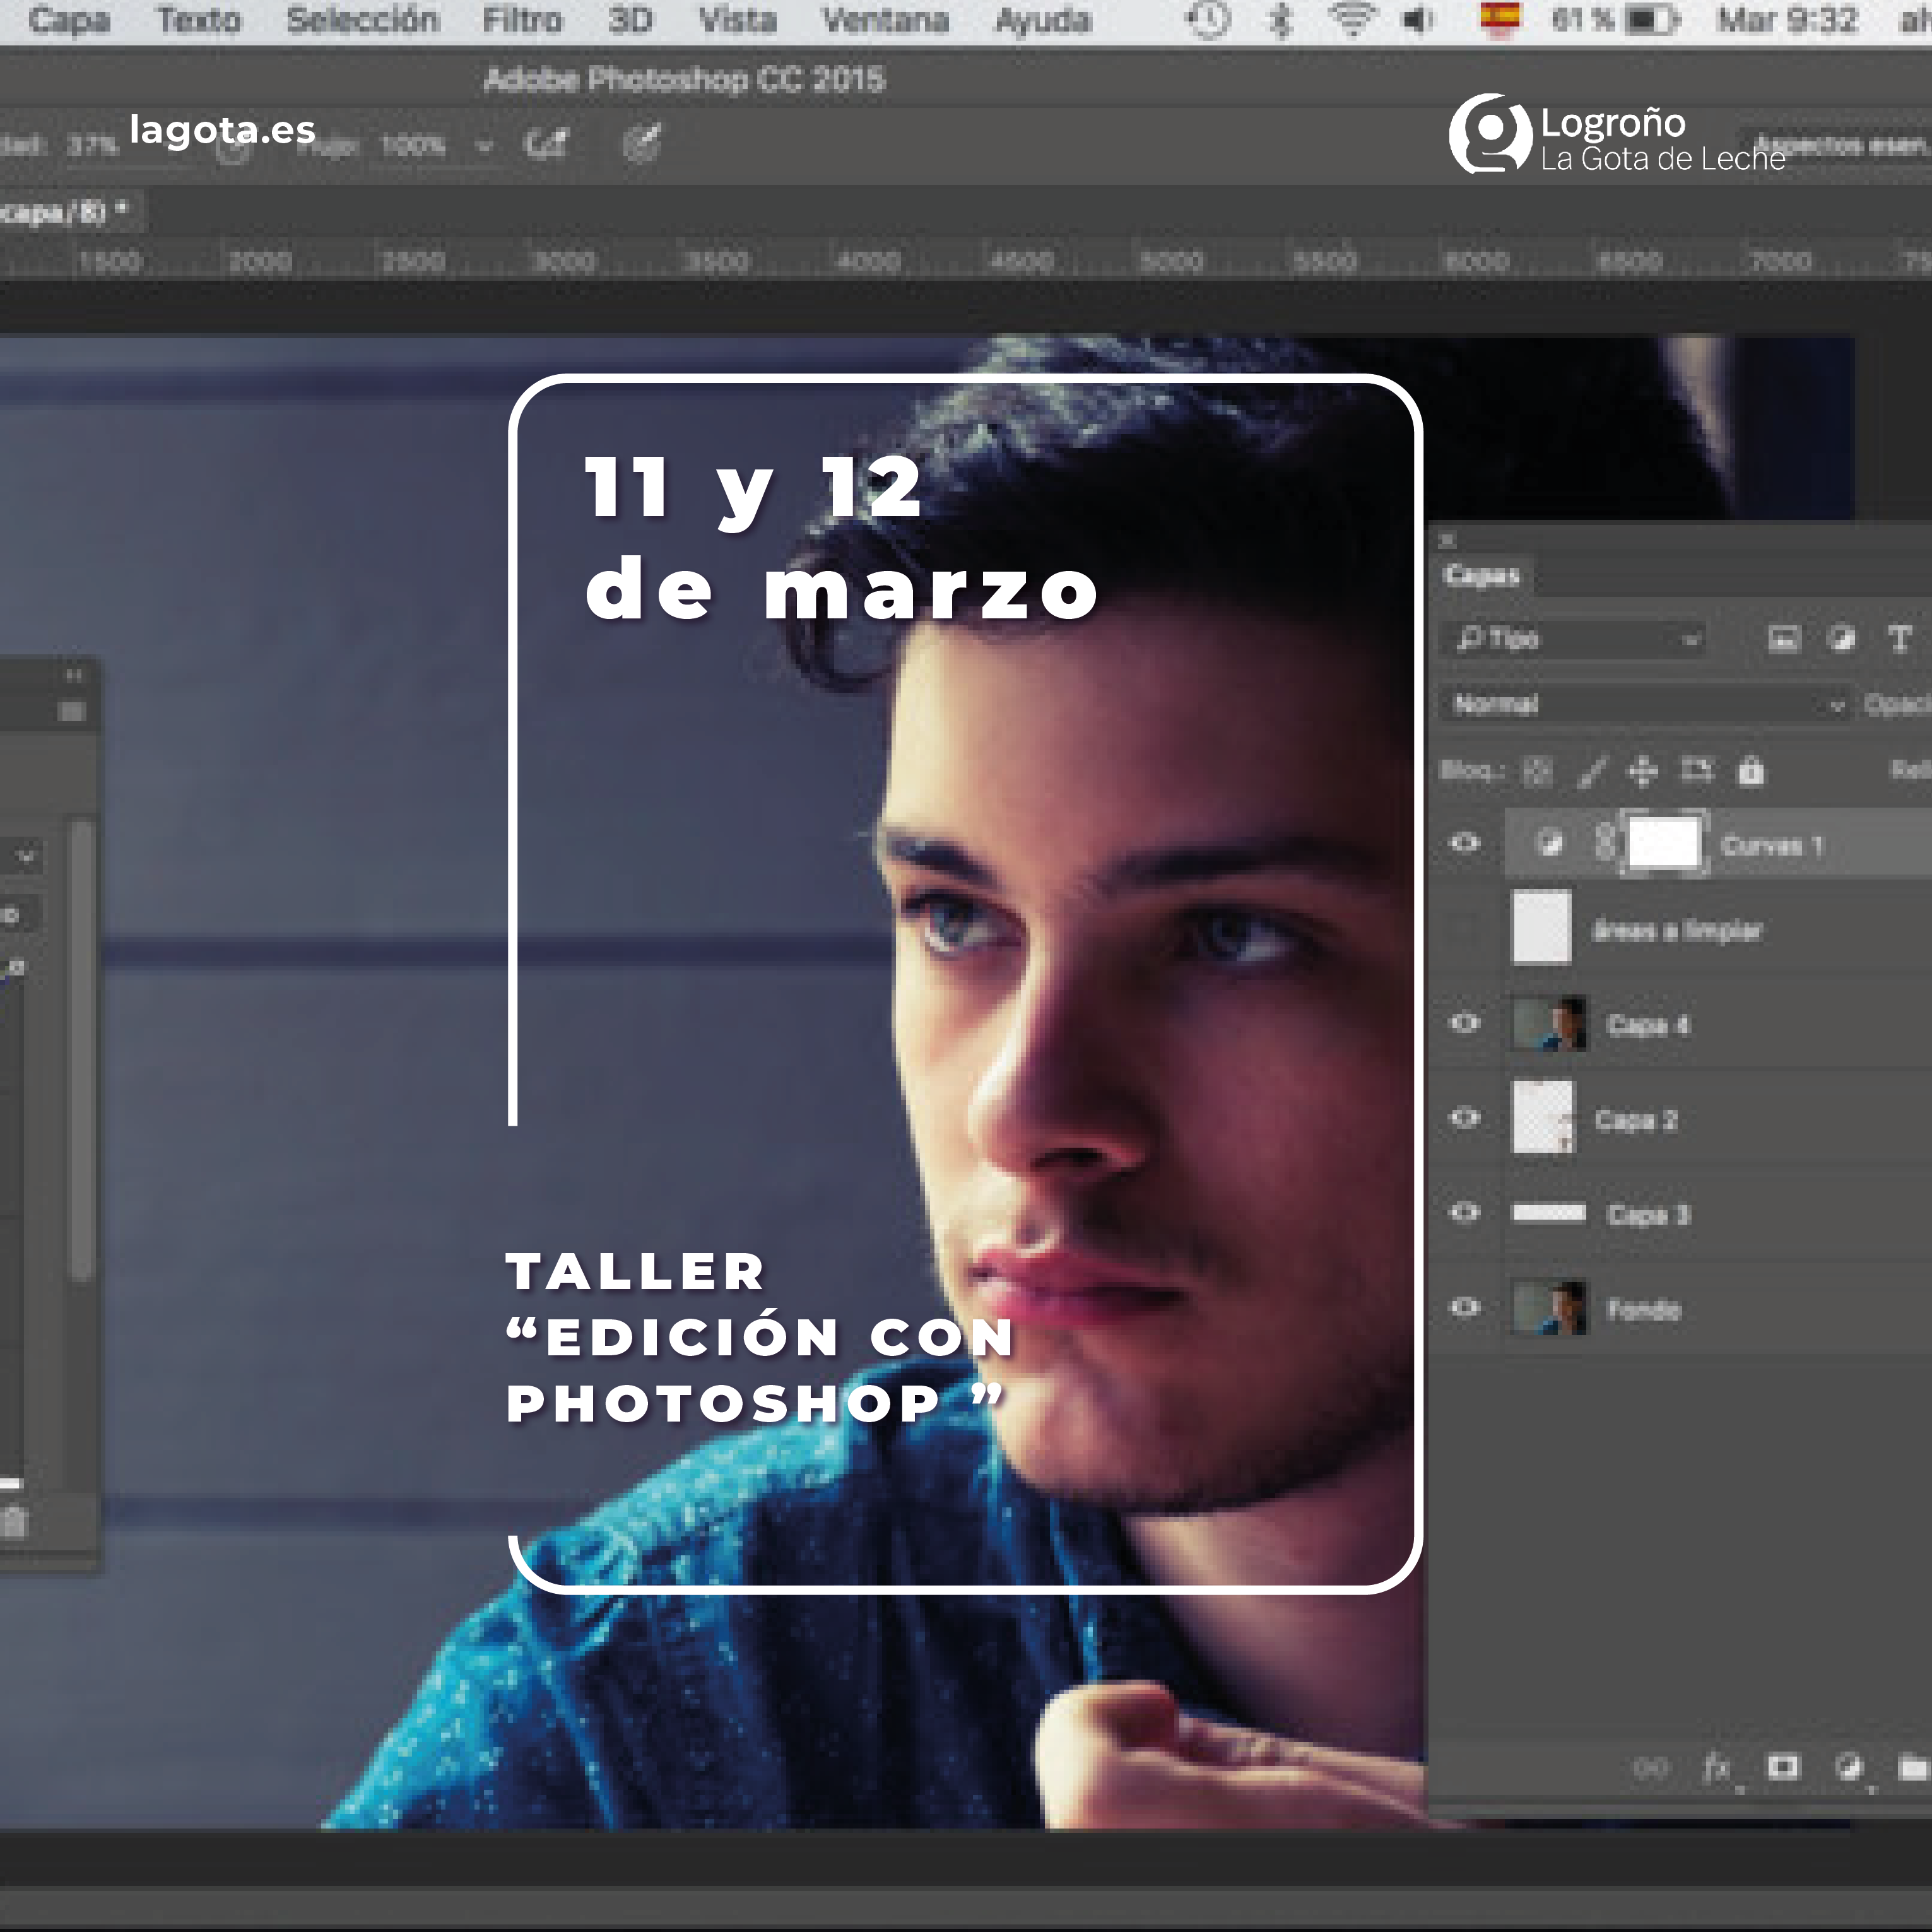
Task: Click the Curvas 1 layer mask thumbnail
Action: 1664,843
